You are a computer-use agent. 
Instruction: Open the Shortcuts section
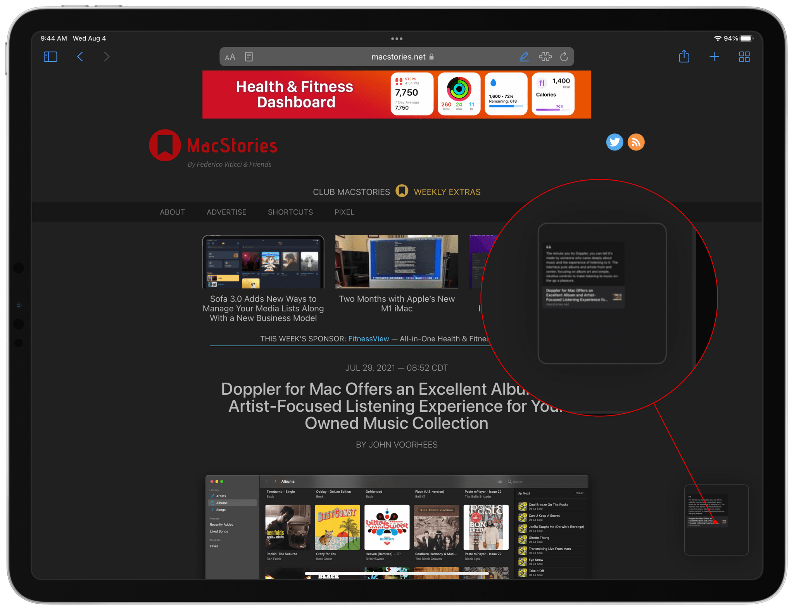pyautogui.click(x=290, y=212)
